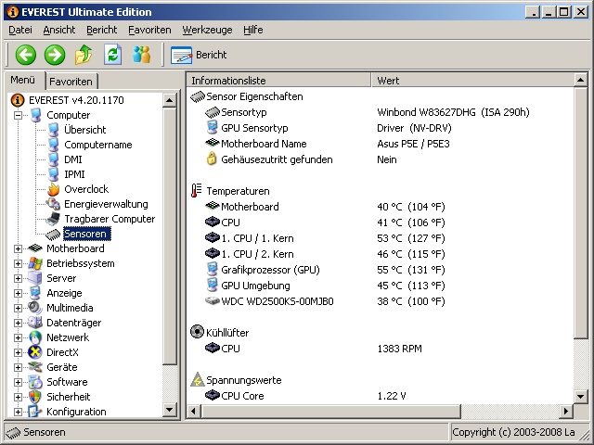Open the Favoriten menu in the menu bar
594x445 pixels.
pos(149,30)
